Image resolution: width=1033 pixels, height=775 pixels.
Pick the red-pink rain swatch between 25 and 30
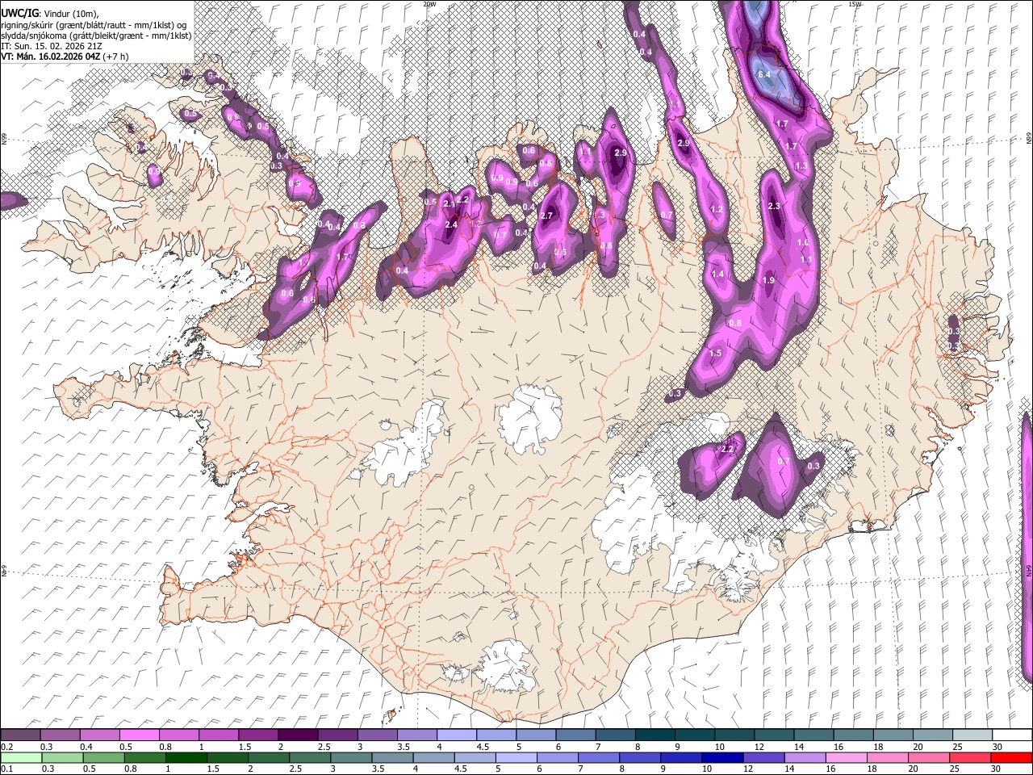pyautogui.click(x=969, y=758)
